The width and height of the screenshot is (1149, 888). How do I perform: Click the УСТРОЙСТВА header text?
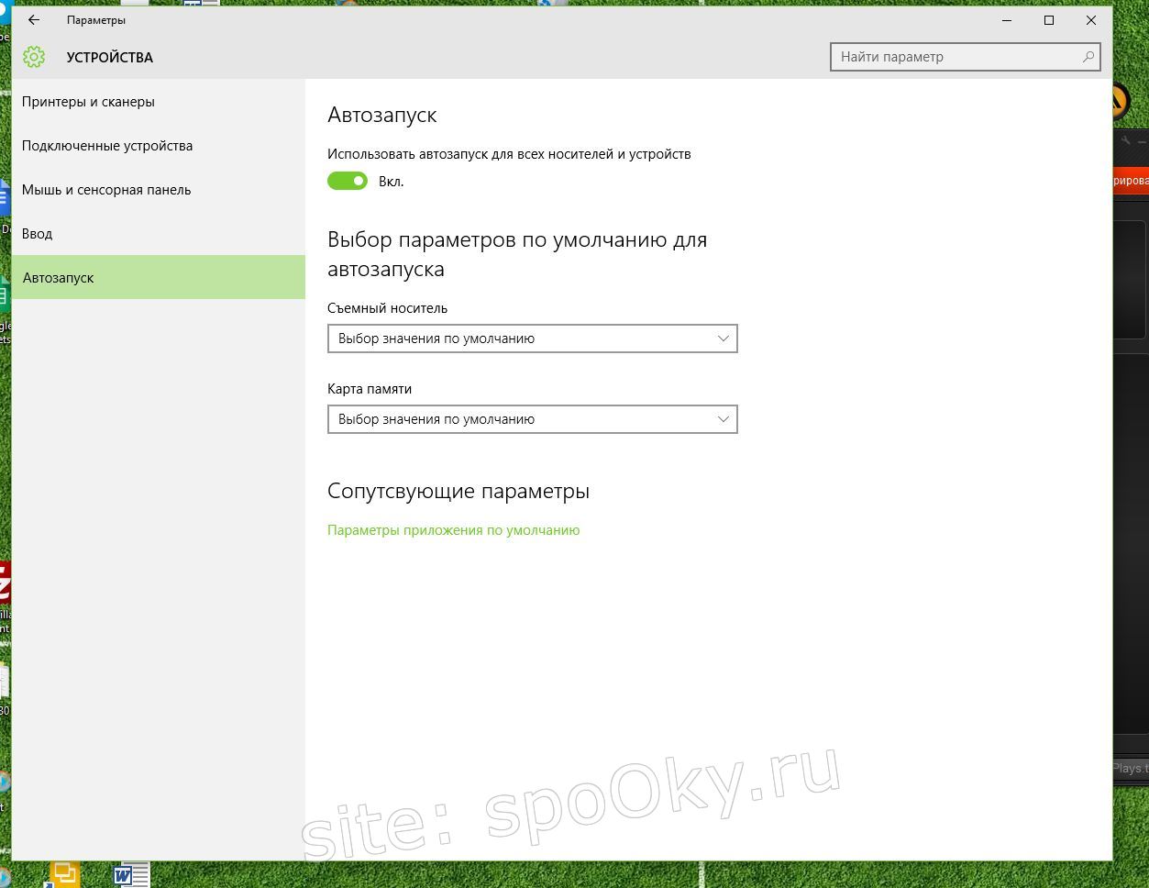(110, 57)
